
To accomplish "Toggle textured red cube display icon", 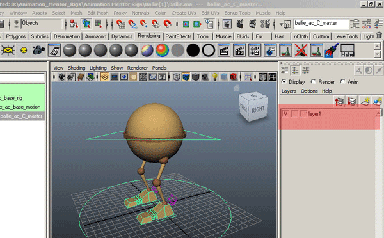I will (x=234, y=77).
